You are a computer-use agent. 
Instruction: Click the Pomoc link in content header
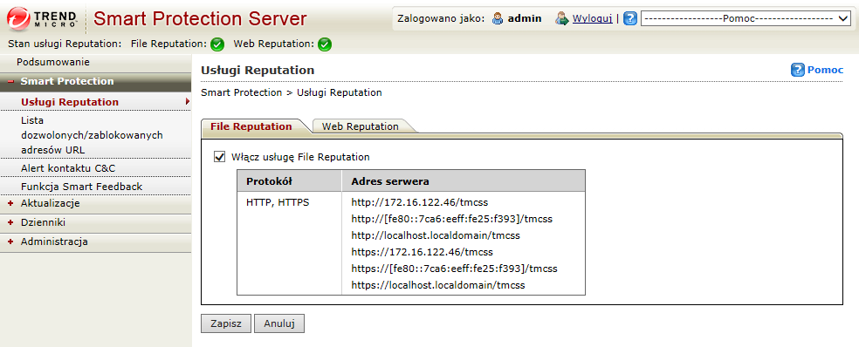tap(826, 70)
